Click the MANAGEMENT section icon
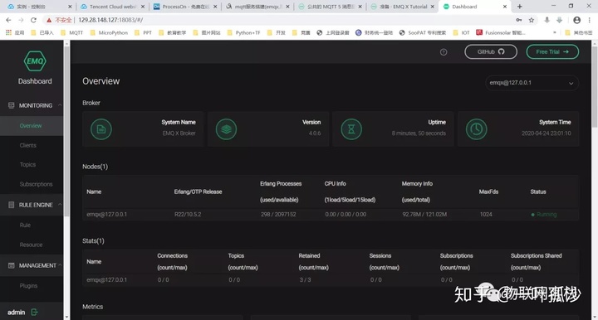Image resolution: width=598 pixels, height=320 pixels. [12, 265]
